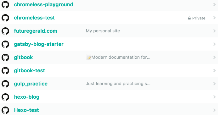Click the chevron on the hexo-blog row
Image resolution: width=220 pixels, height=115 pixels.
pos(214,97)
